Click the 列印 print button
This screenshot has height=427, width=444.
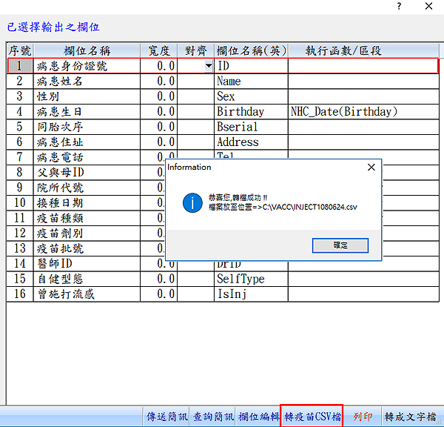pyautogui.click(x=363, y=417)
